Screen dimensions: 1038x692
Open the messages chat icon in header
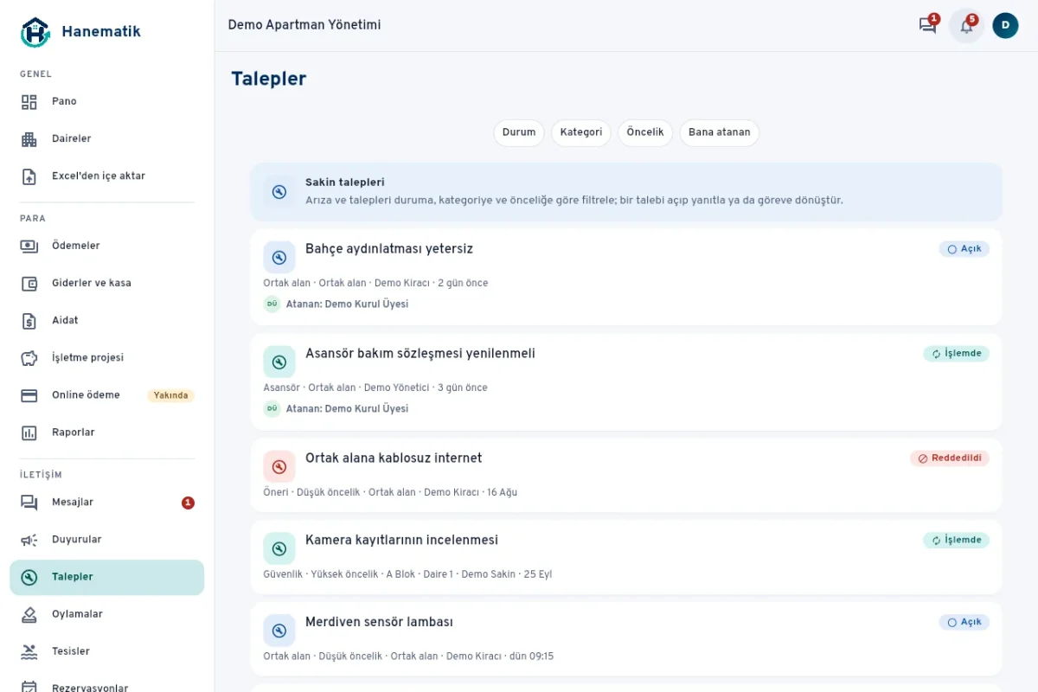[928, 26]
